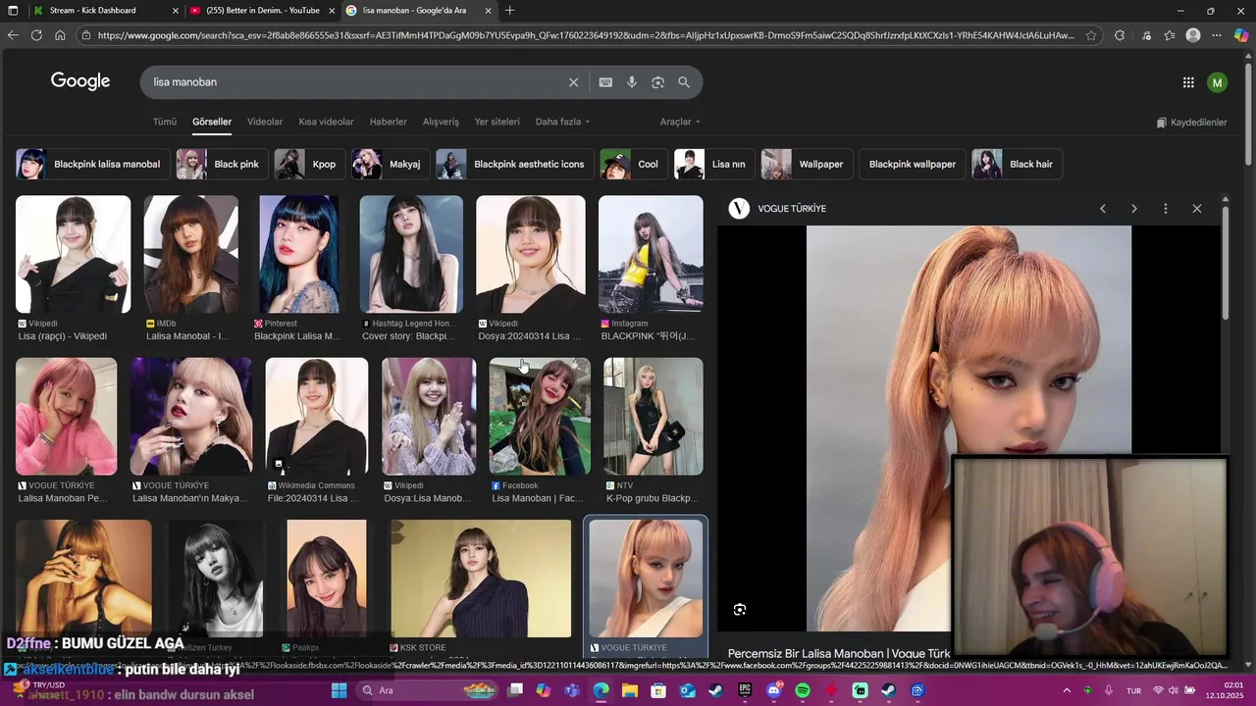Image resolution: width=1256 pixels, height=706 pixels.
Task: Select the Kısa videolar tab
Action: point(326,122)
